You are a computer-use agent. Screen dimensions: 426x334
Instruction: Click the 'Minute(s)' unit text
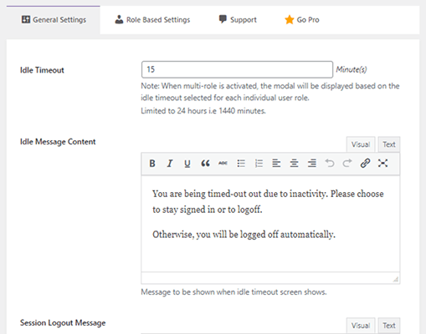[x=352, y=69]
